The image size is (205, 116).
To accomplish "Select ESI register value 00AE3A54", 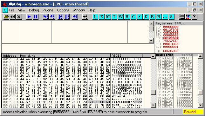I will (x=171, y=44).
